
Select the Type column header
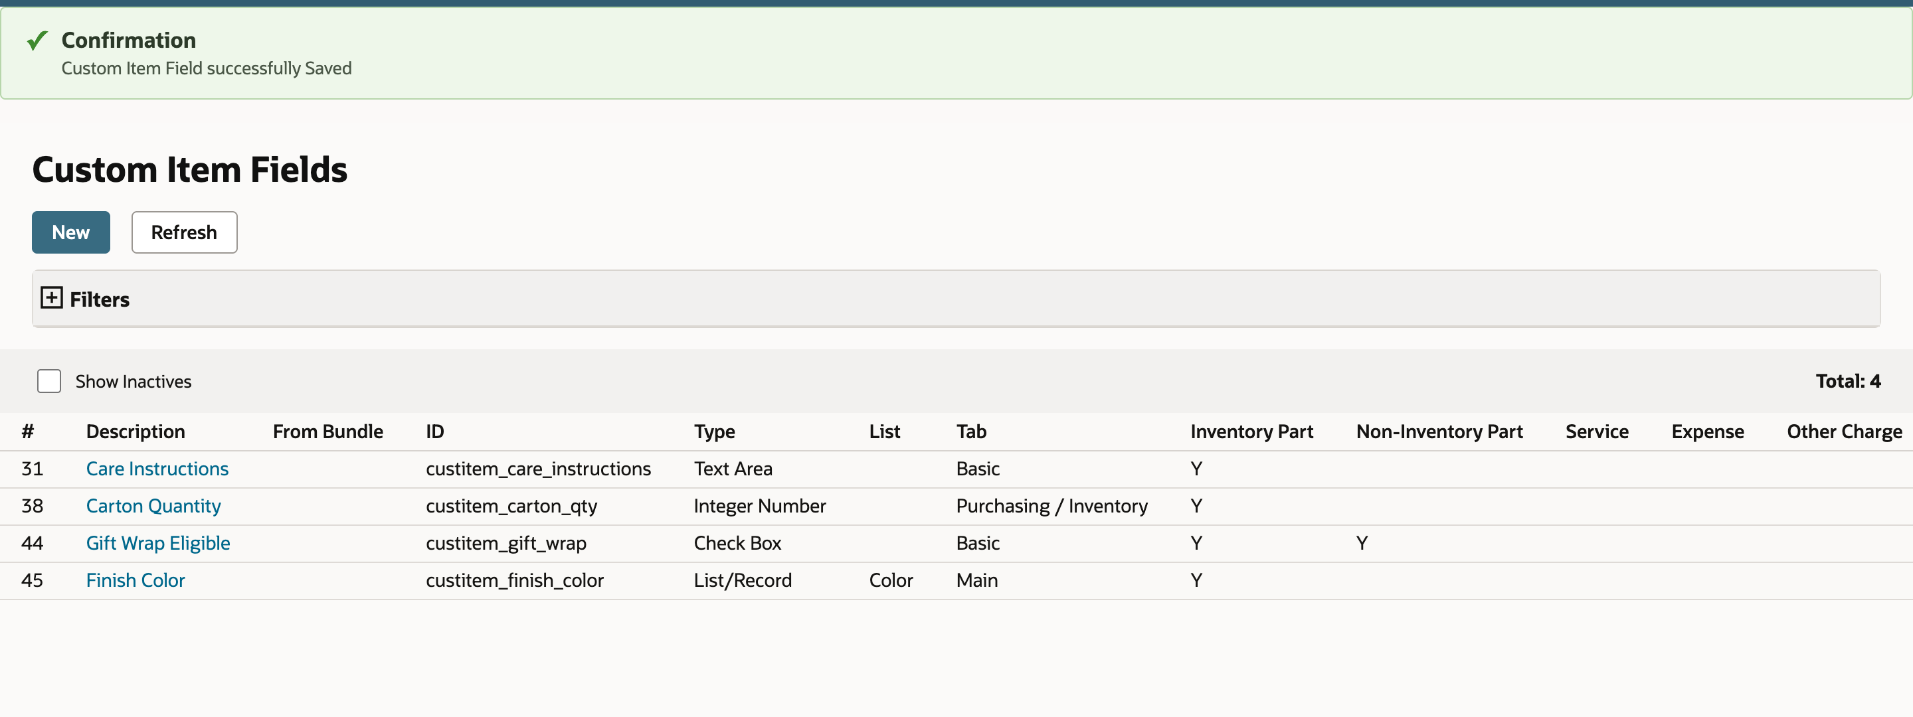[715, 432]
